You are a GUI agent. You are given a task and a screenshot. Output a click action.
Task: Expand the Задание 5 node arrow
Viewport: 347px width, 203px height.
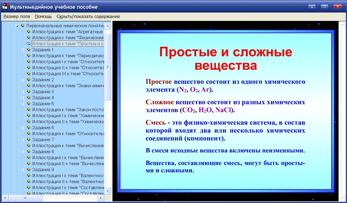point(23,104)
